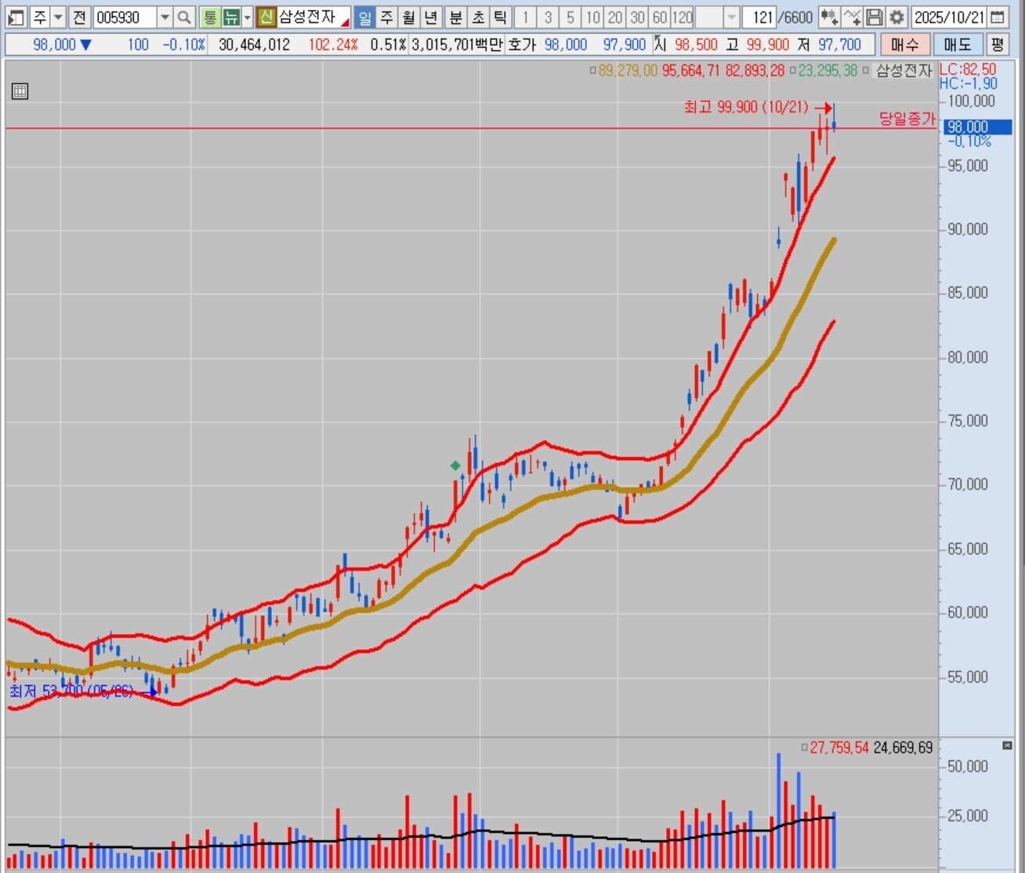Viewport: 1025px width, 873px height.
Task: Click the 호가 quote label
Action: tap(522, 45)
